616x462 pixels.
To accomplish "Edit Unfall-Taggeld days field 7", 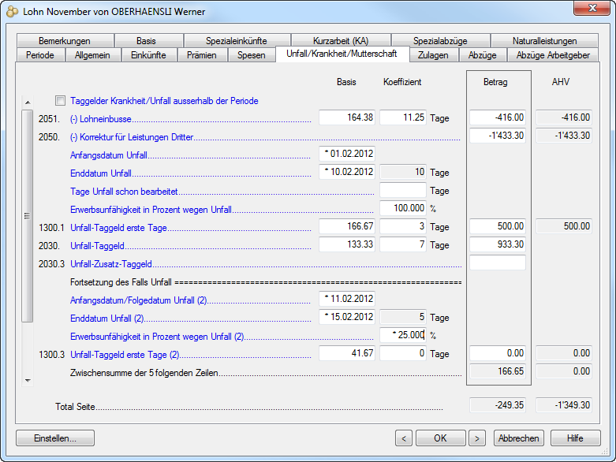I will (x=403, y=244).
